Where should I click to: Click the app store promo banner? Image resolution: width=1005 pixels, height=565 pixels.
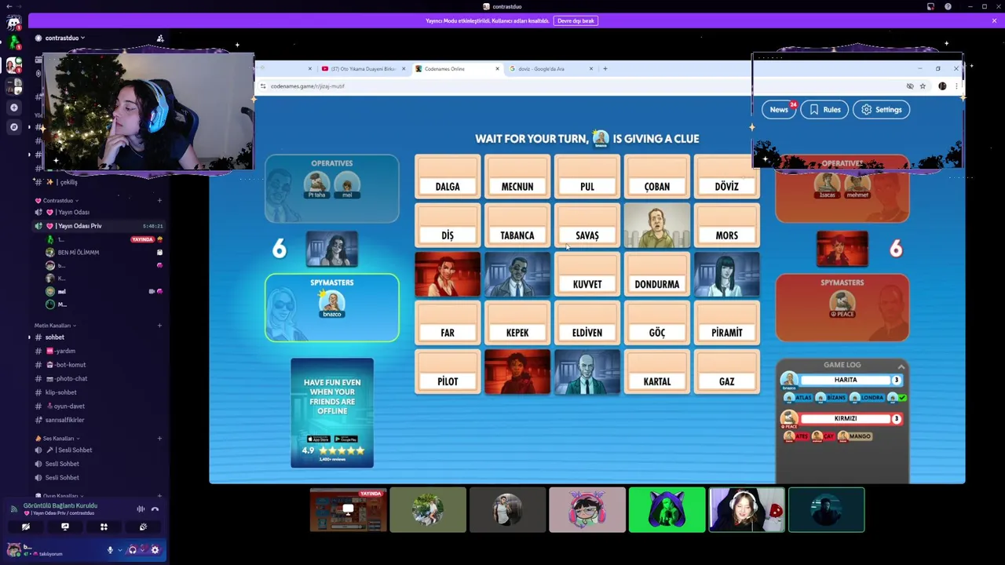tap(332, 413)
